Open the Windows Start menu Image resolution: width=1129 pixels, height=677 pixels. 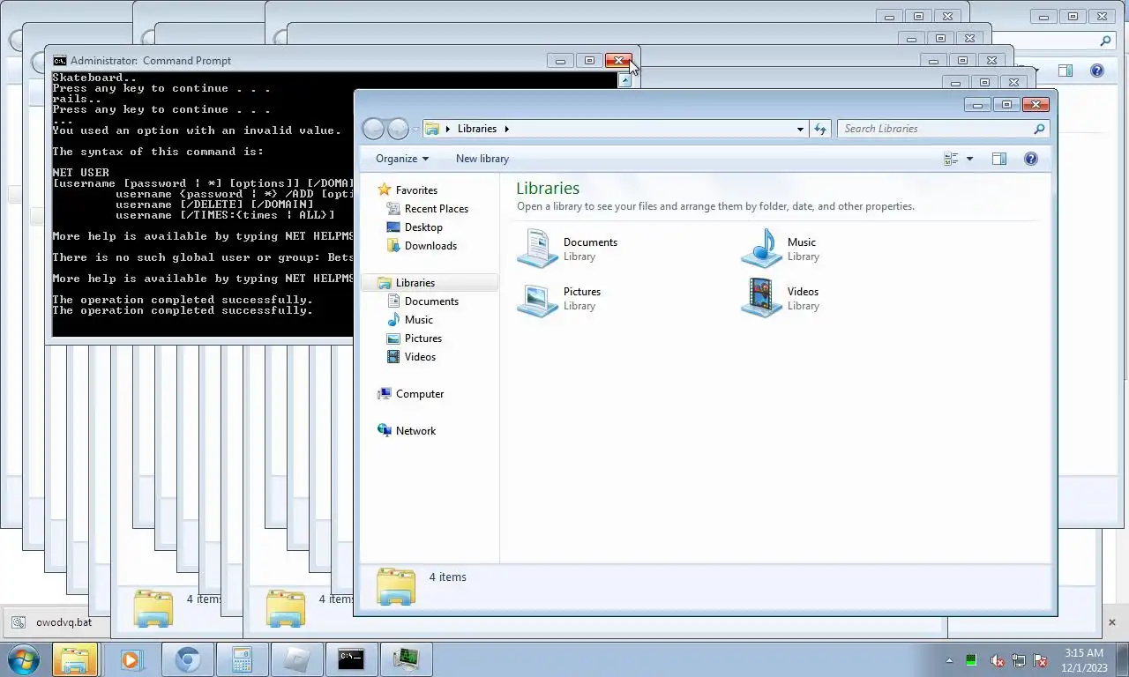click(23, 659)
